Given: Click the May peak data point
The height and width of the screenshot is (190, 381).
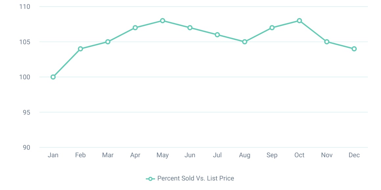Looking at the screenshot, I should pyautogui.click(x=163, y=21).
